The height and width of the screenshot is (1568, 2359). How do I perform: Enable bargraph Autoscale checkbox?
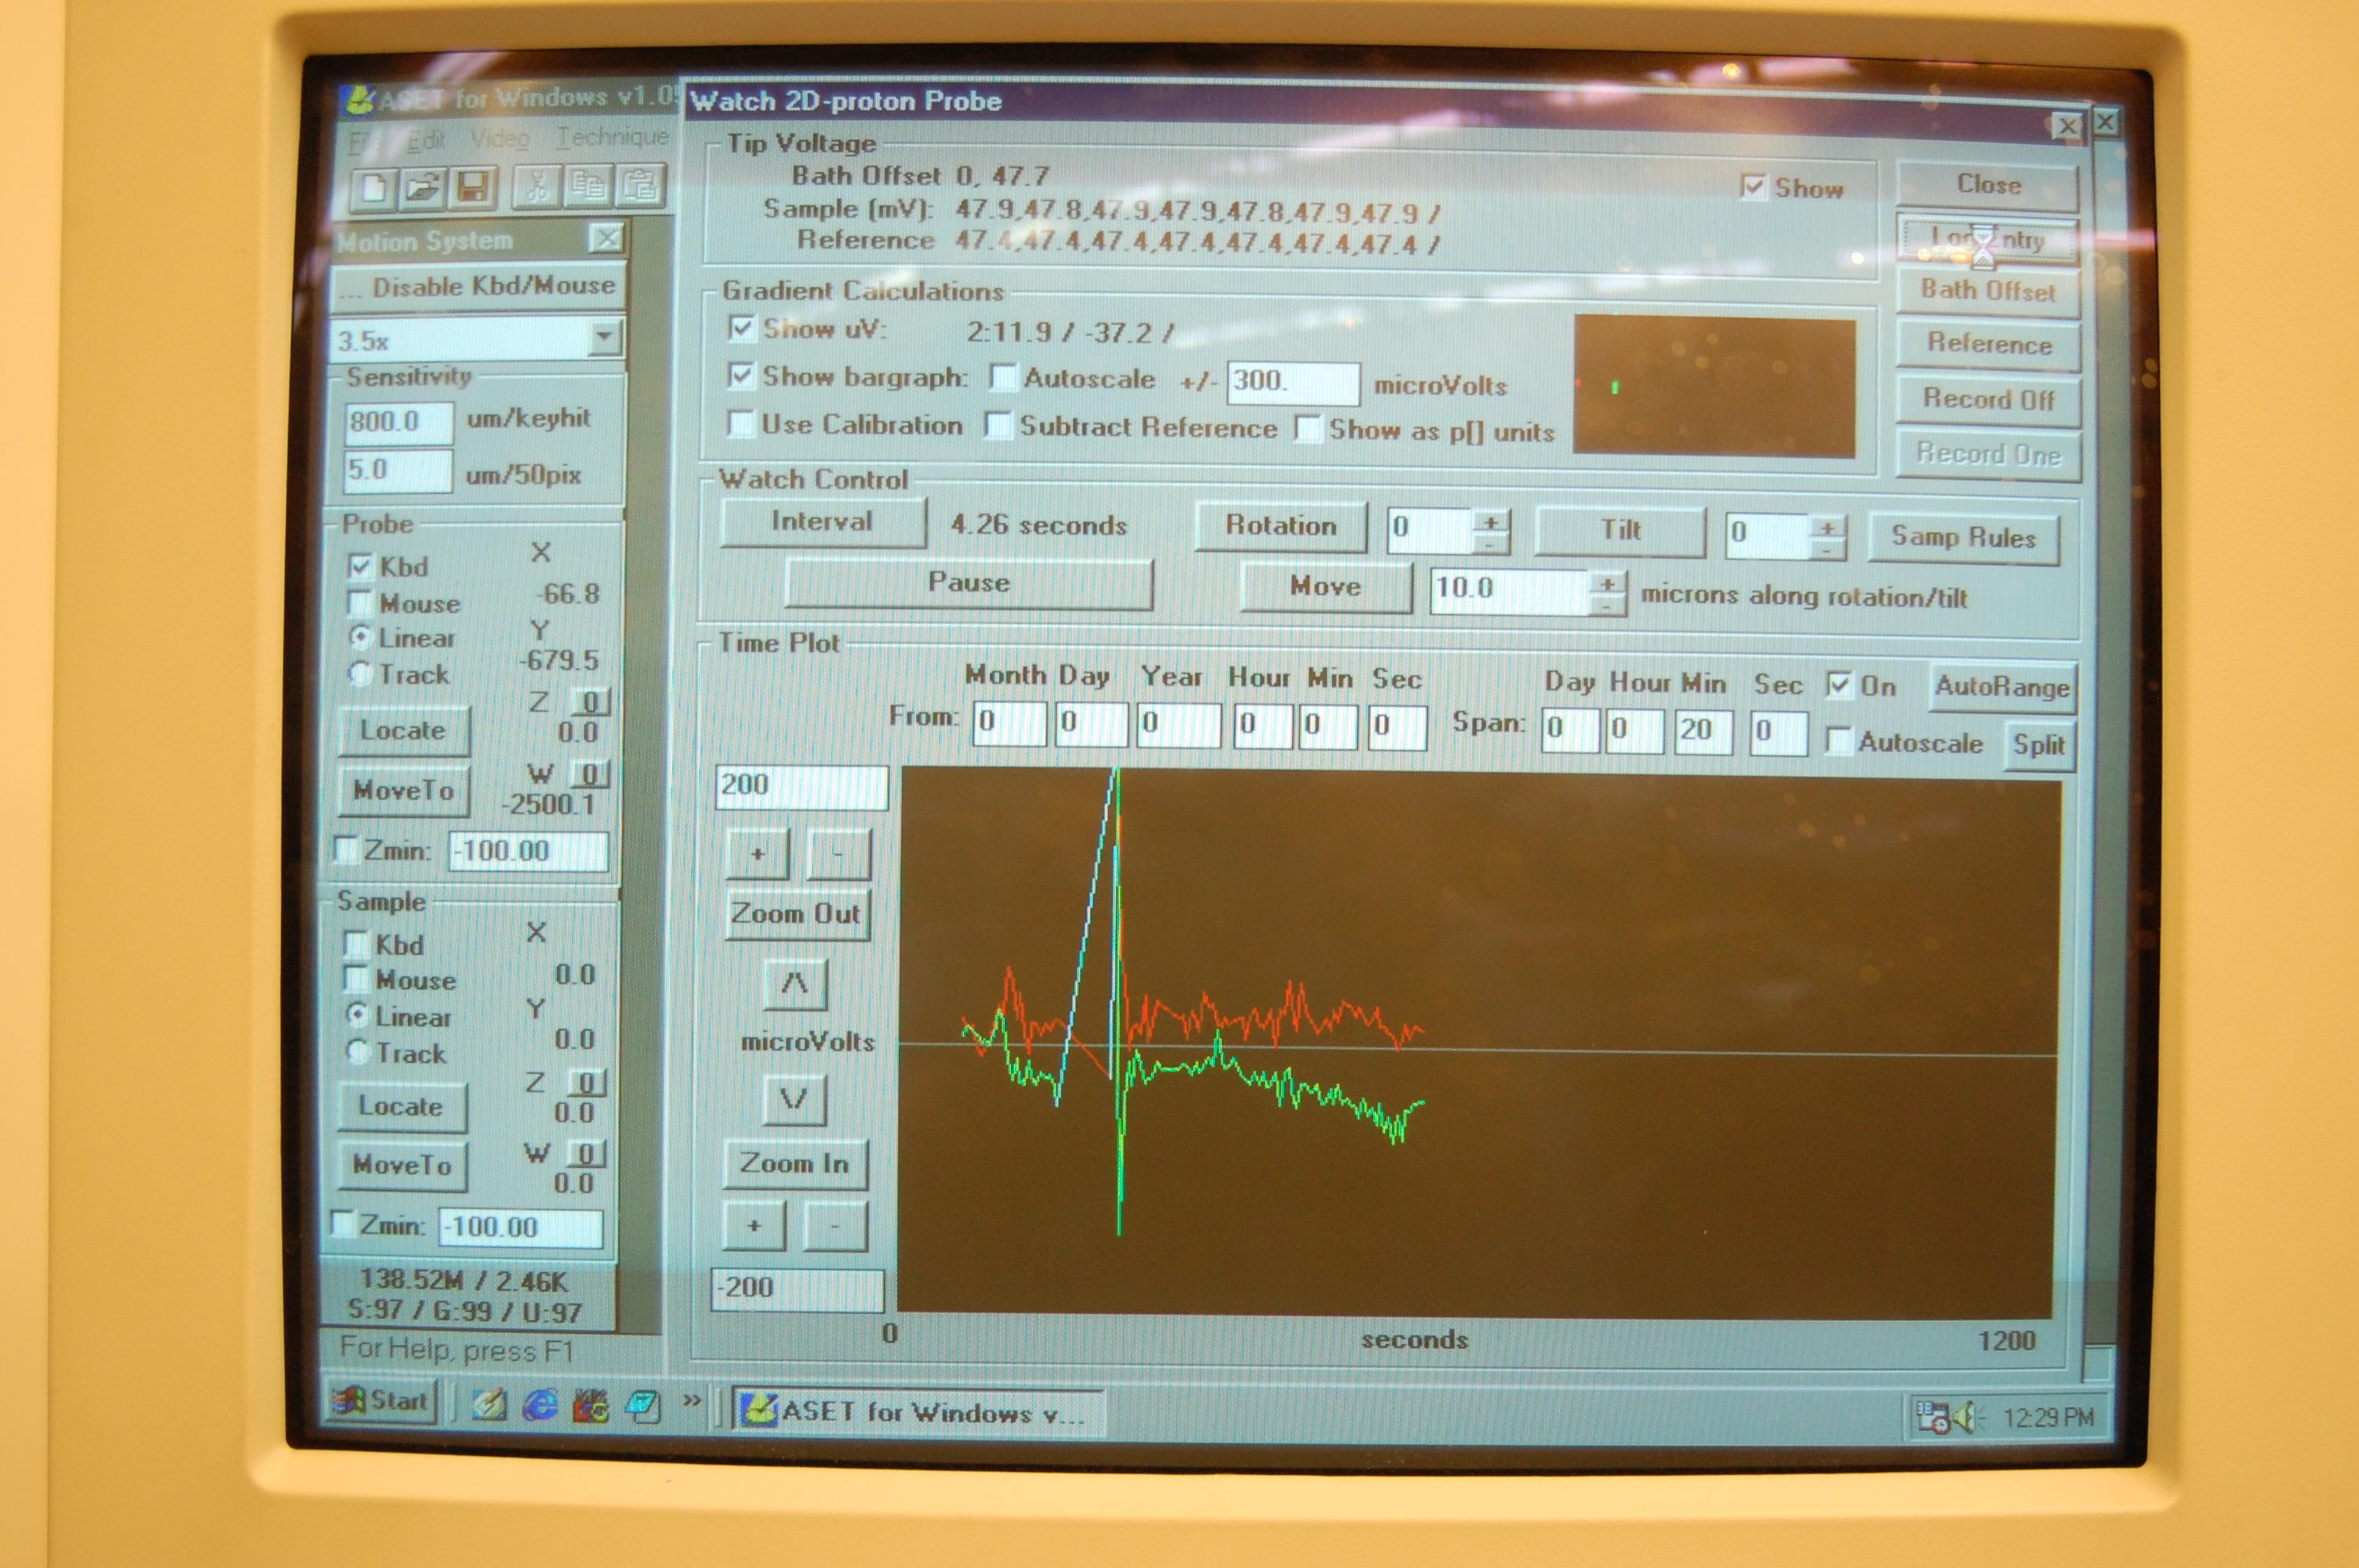pos(1002,377)
